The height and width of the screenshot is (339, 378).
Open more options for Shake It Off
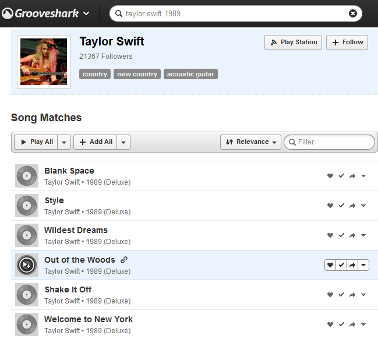click(363, 295)
